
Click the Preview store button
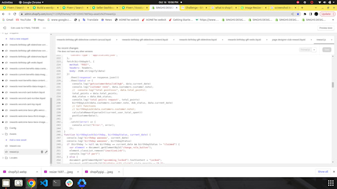click(x=326, y=28)
